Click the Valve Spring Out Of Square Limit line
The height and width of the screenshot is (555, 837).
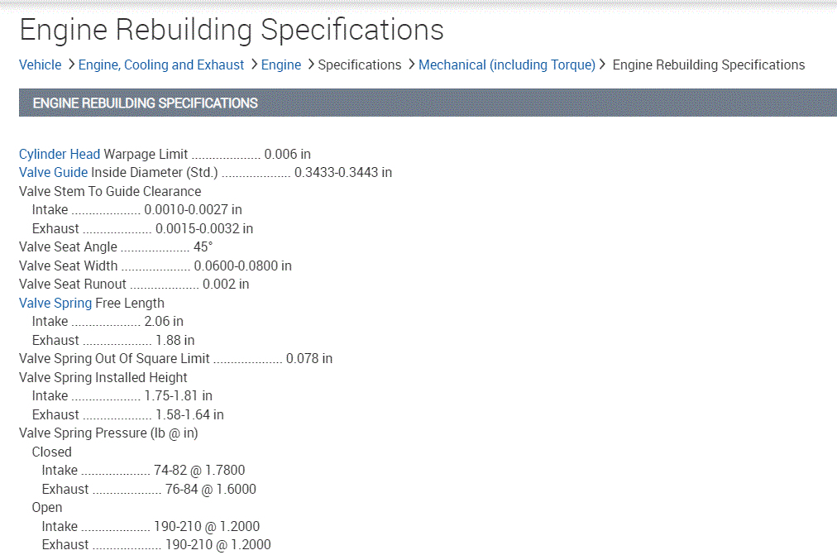(175, 359)
